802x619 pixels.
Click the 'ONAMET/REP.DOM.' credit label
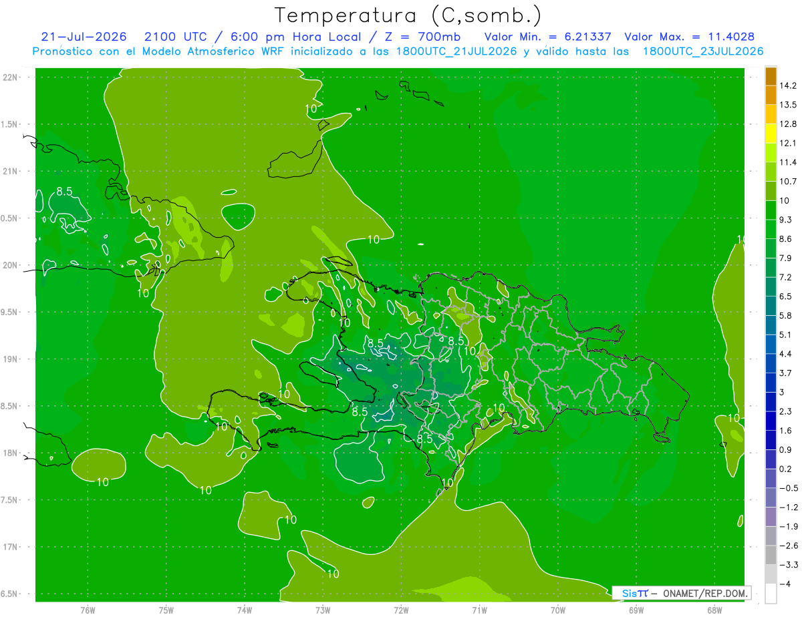pos(705,593)
